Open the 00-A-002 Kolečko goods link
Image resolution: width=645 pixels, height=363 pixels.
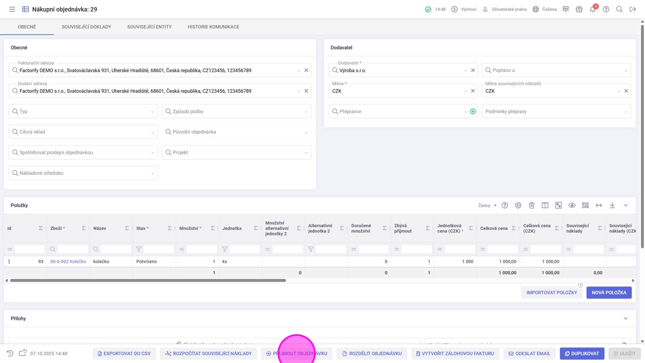68,262
